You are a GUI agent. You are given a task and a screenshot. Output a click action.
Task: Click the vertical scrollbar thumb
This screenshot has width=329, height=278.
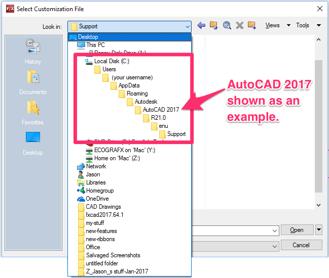[318, 126]
